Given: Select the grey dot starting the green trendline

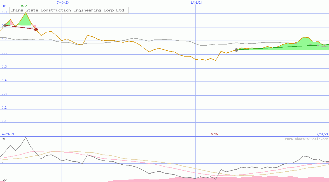Looking at the screenshot, I should coord(236,50).
